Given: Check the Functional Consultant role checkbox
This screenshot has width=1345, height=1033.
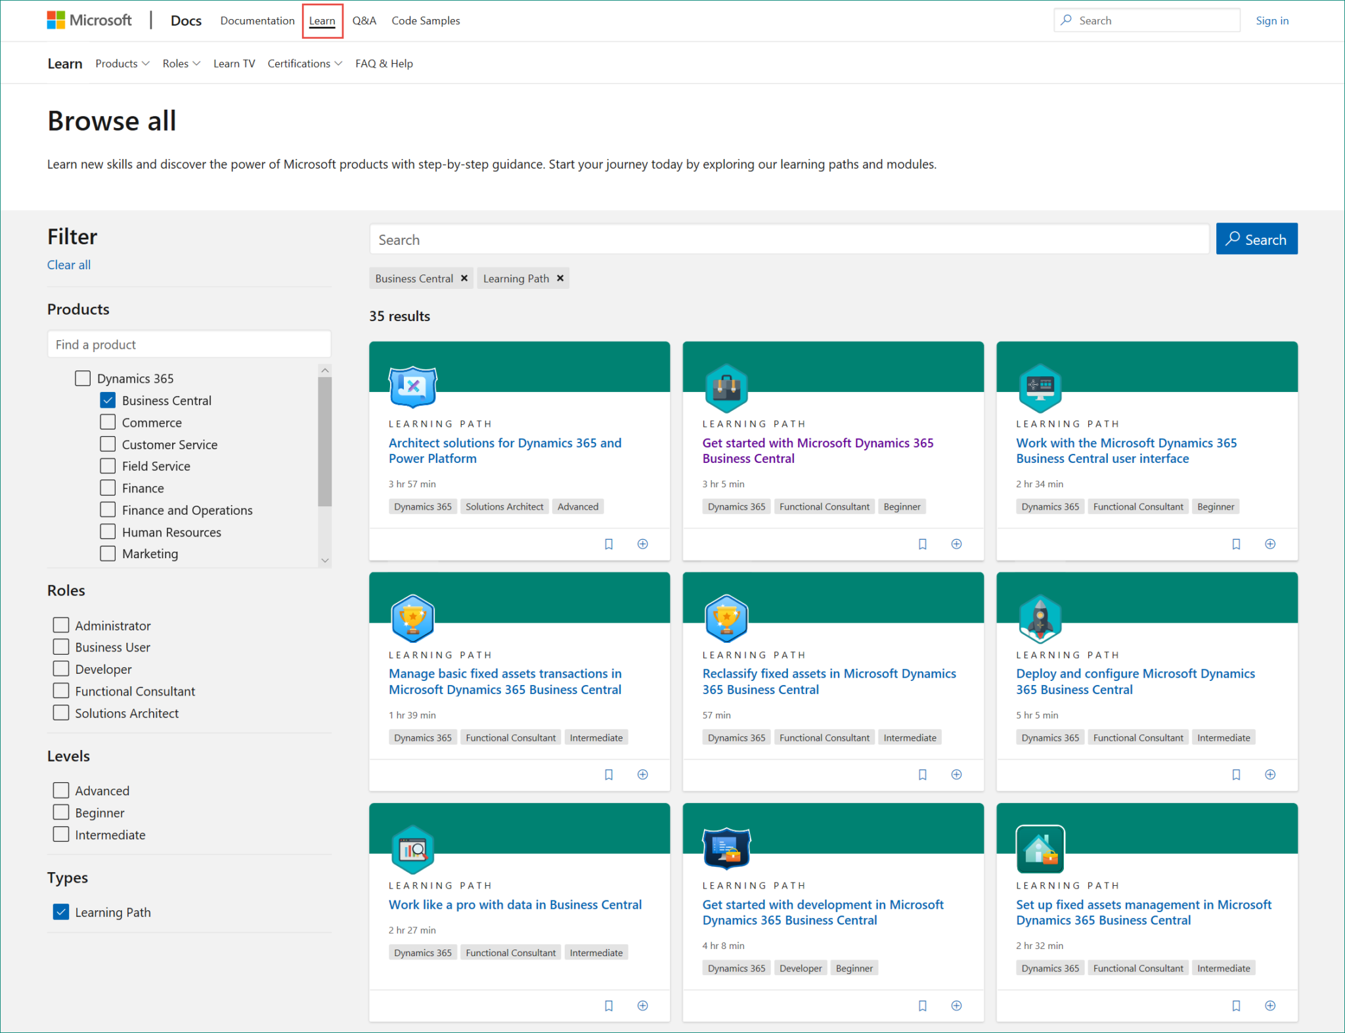Looking at the screenshot, I should (x=61, y=690).
